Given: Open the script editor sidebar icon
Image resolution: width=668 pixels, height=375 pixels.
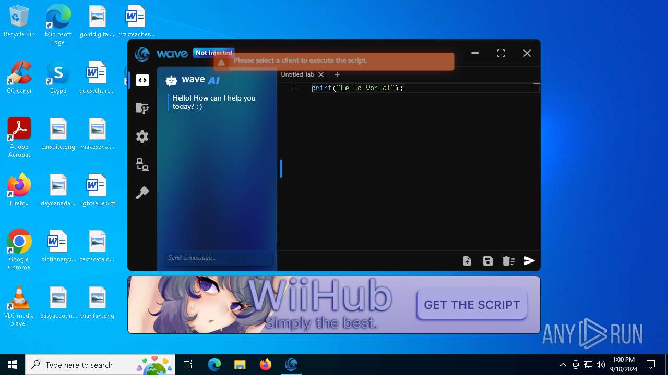Looking at the screenshot, I should point(142,80).
